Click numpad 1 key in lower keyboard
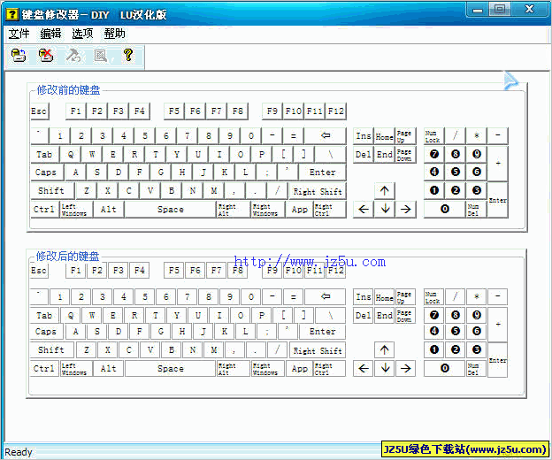This screenshot has height=460, width=552. (434, 349)
